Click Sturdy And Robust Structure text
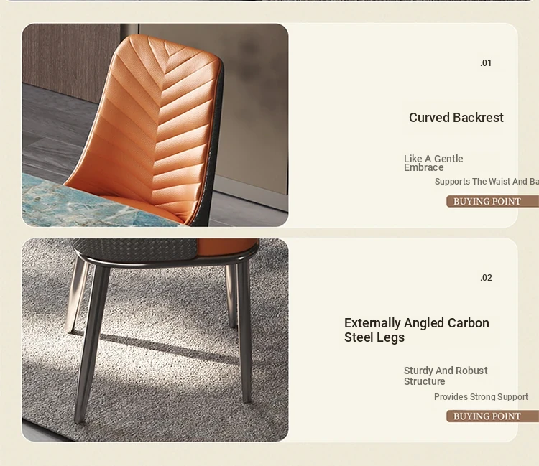This screenshot has height=466, width=539. tap(446, 376)
